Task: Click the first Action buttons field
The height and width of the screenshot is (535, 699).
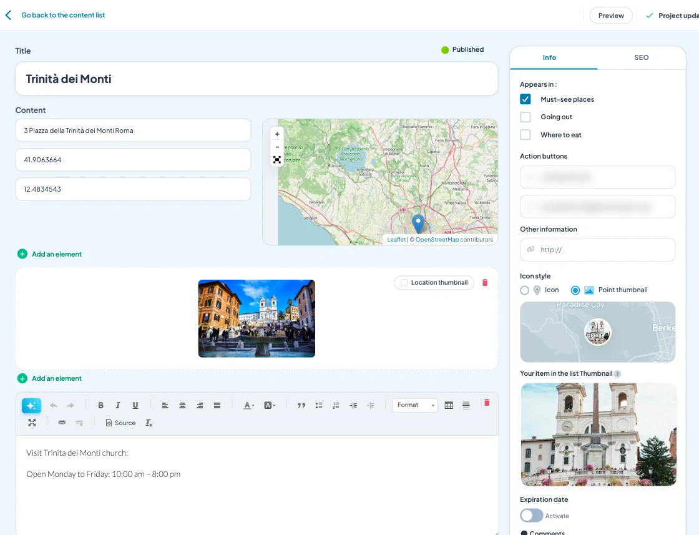Action: [597, 177]
